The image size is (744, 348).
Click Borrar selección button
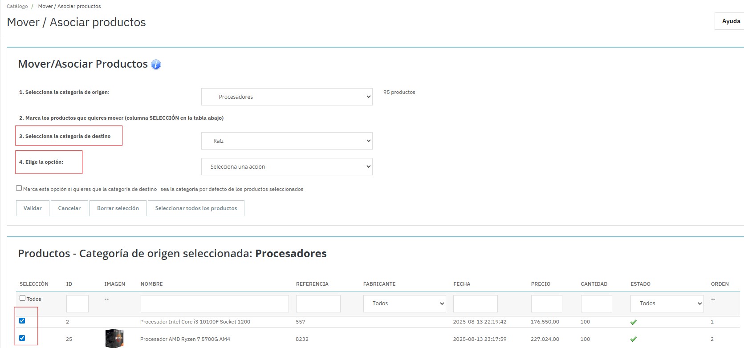(x=118, y=208)
